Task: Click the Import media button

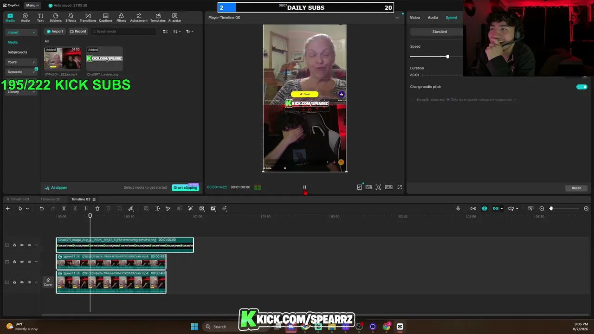Action: click(54, 32)
